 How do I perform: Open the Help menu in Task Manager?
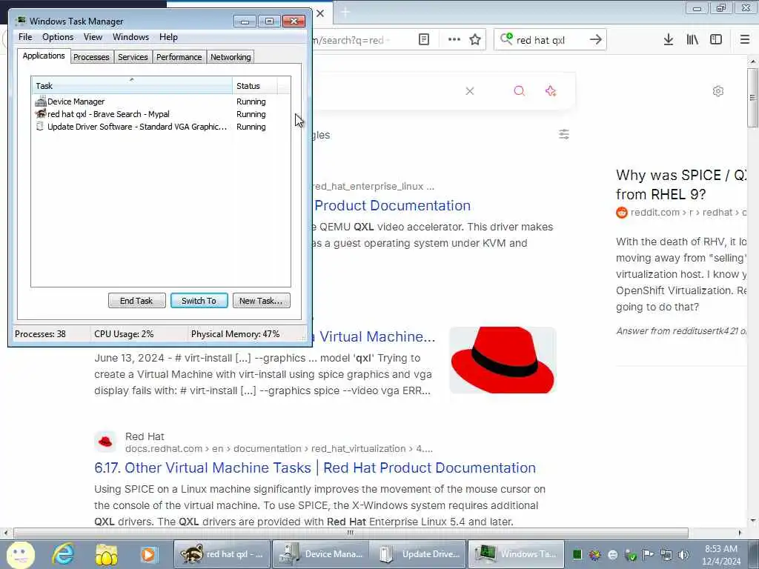coord(168,37)
